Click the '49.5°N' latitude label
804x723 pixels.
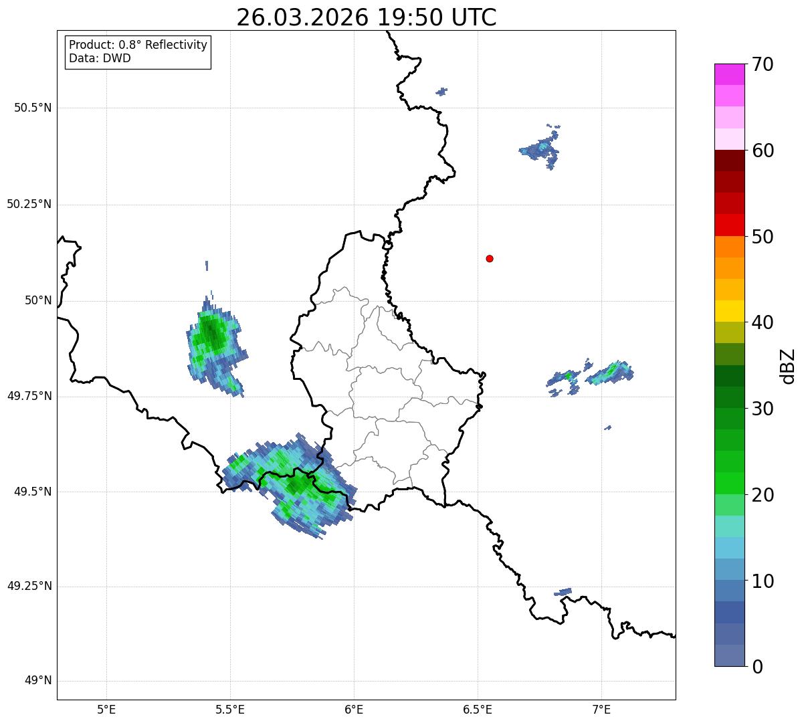pyautogui.click(x=33, y=492)
